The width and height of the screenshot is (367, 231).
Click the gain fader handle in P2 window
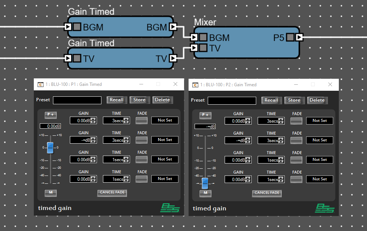coord(205,183)
